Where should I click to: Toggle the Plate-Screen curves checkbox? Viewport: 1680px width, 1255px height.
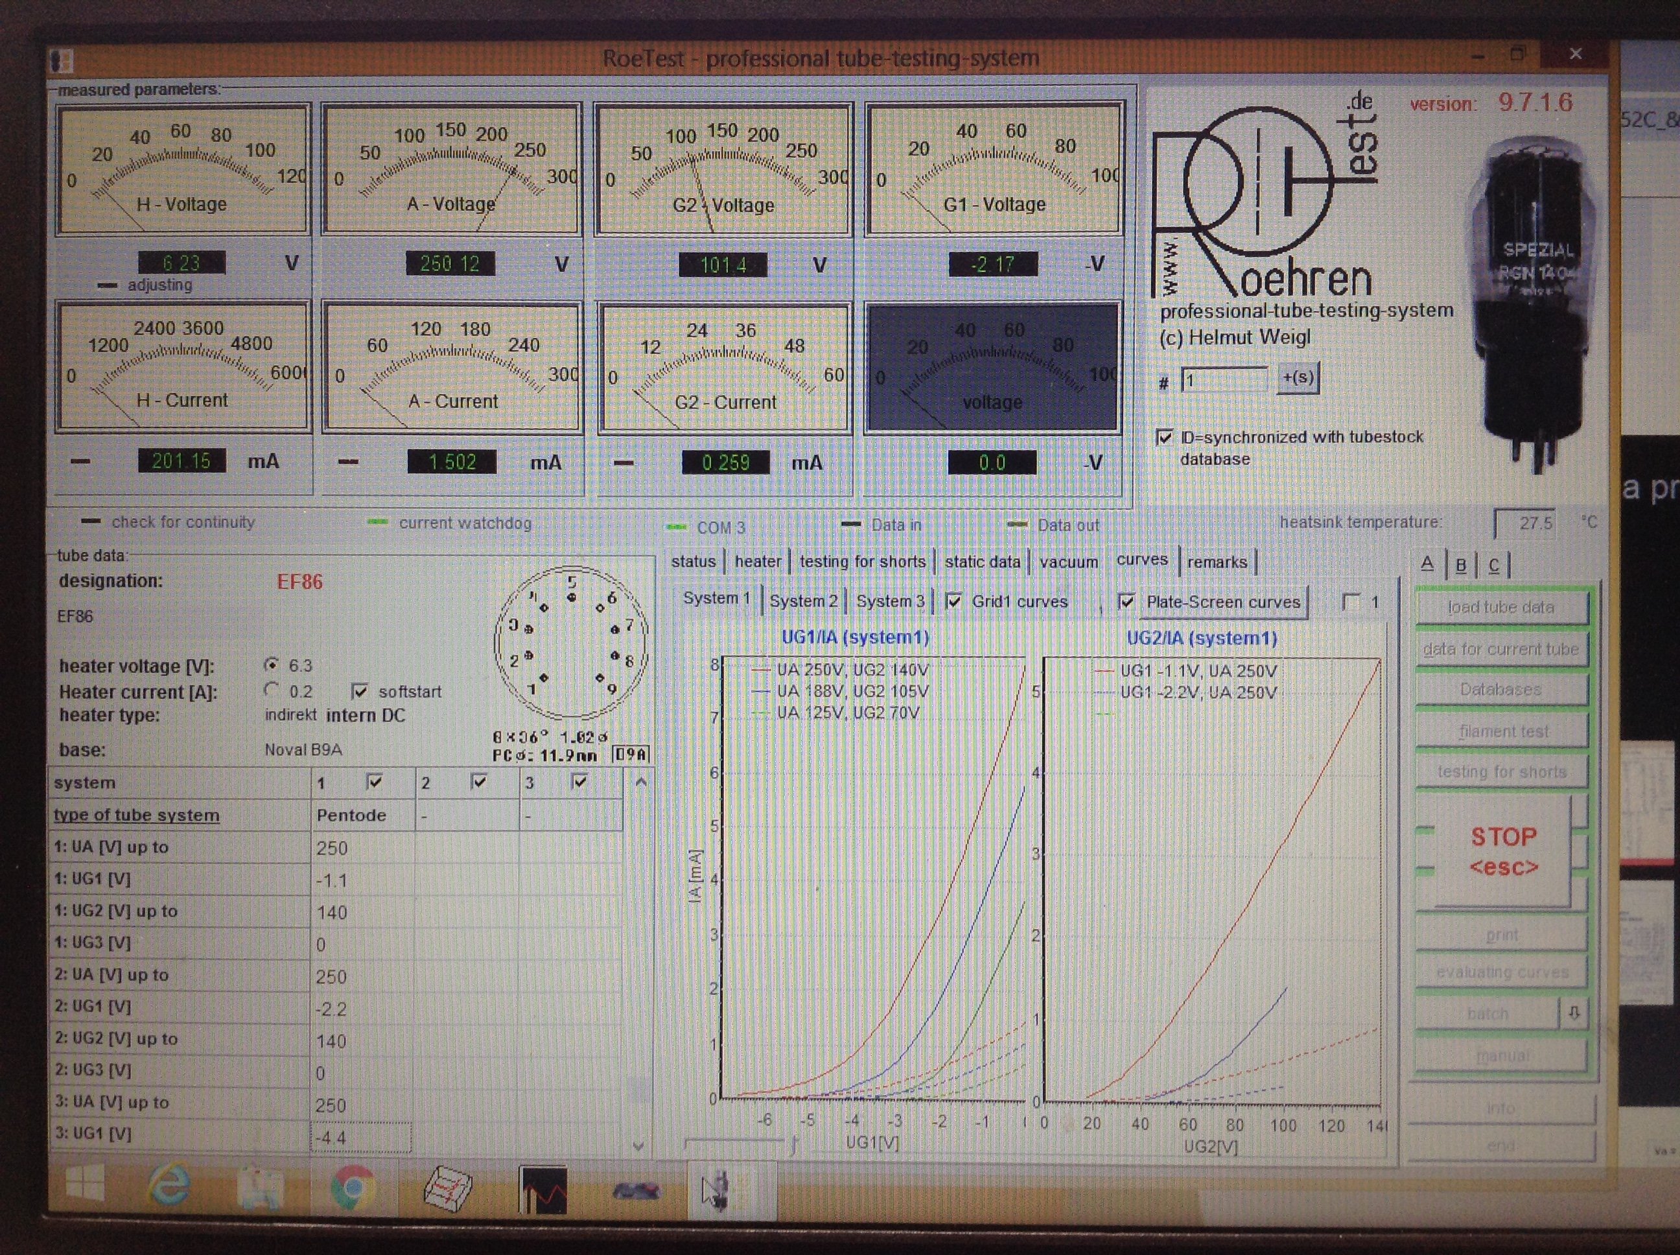click(x=1126, y=602)
